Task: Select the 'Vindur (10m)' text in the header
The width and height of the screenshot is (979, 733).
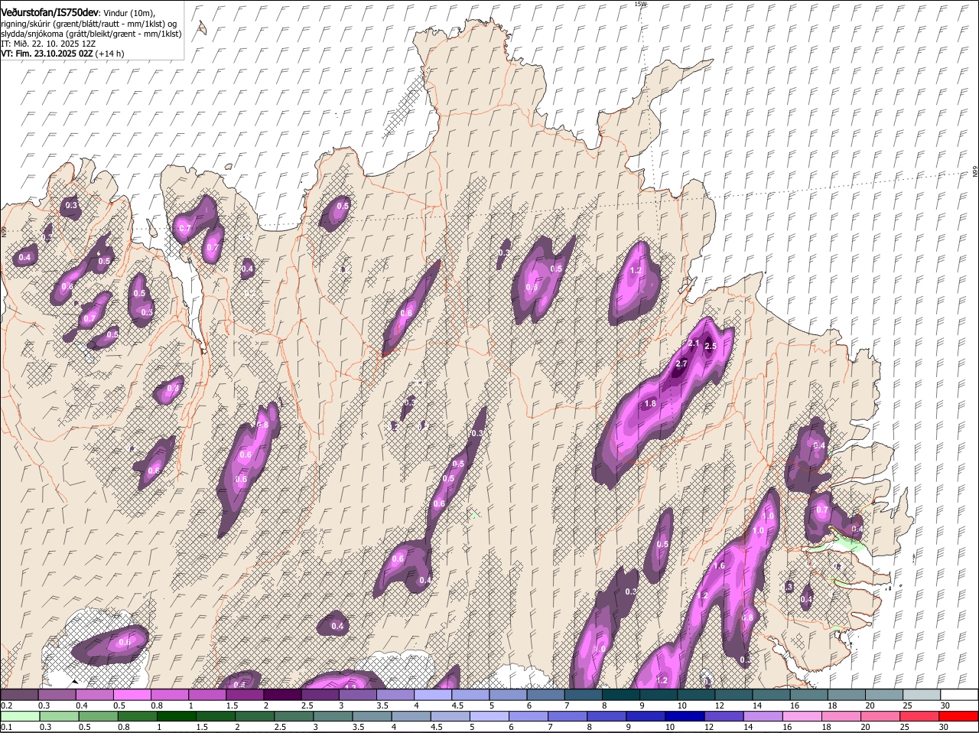Action: [128, 13]
